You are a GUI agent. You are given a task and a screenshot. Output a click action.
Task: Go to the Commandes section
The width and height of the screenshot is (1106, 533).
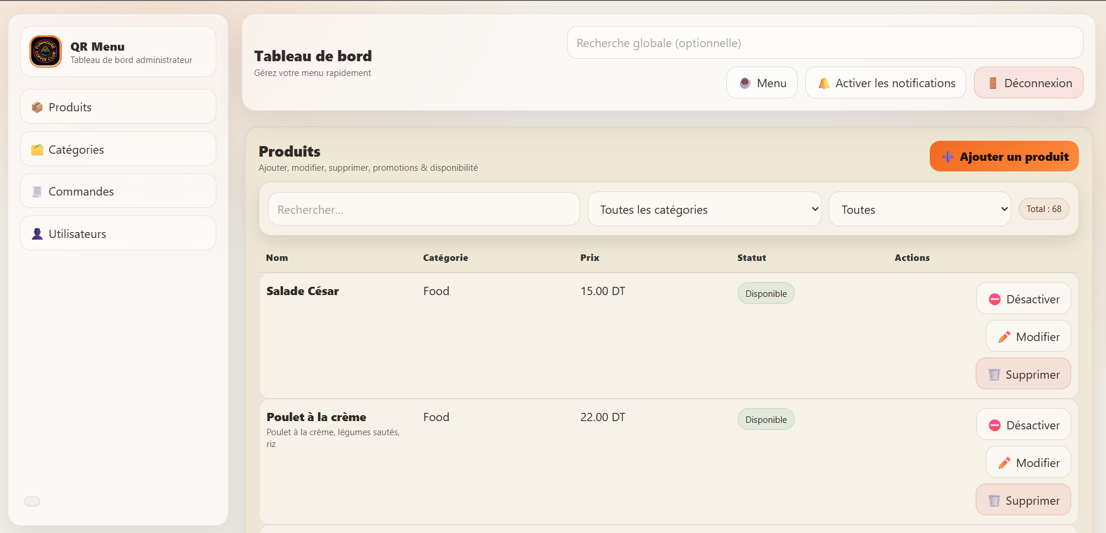coord(118,191)
